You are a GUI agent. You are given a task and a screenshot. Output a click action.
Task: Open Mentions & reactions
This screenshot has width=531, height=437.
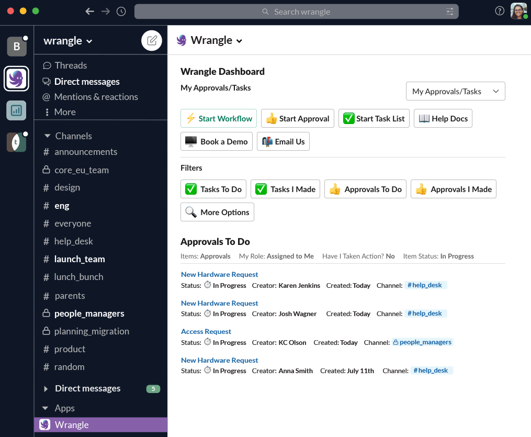point(96,97)
